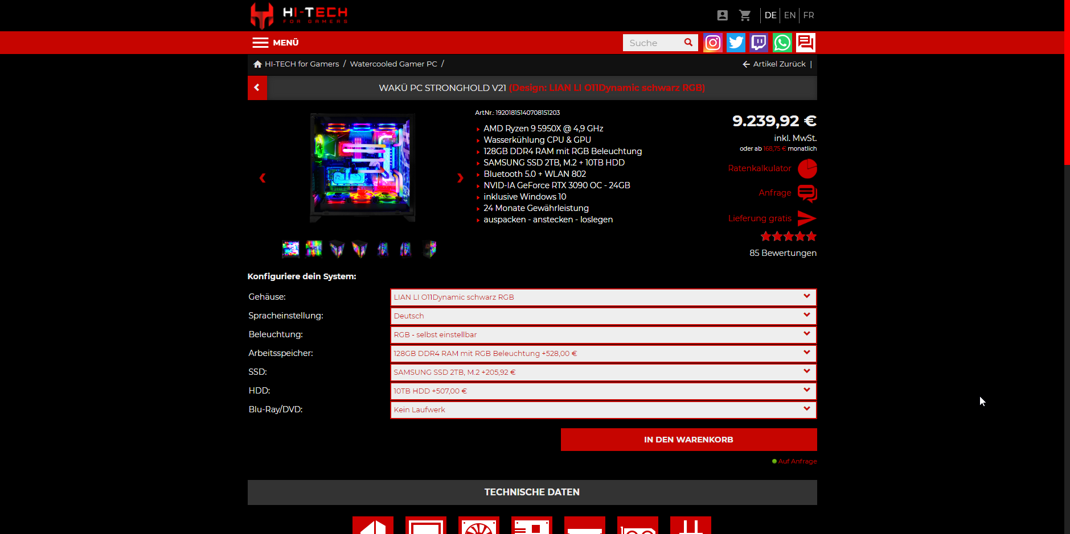Open the Ratenkalkulator pie chart icon

coord(807,169)
